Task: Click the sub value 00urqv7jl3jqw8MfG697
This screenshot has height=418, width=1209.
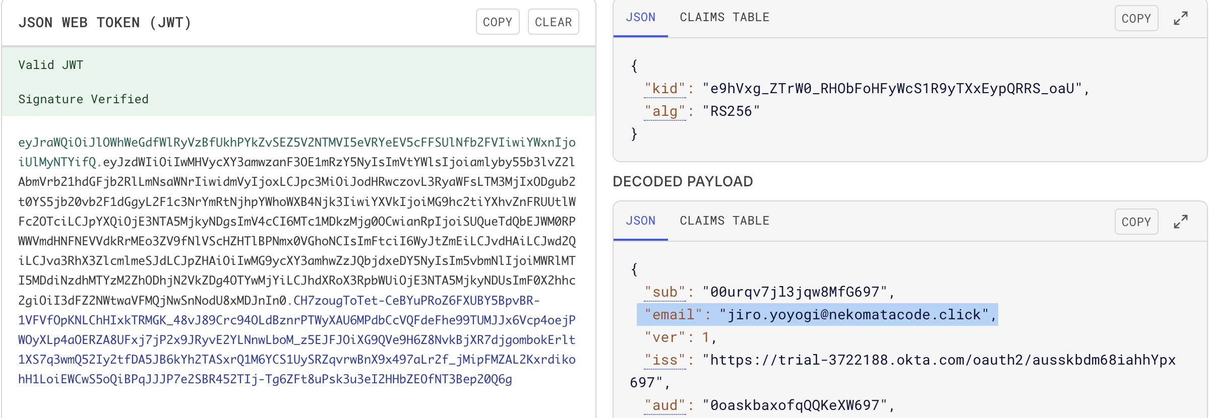Action: click(x=795, y=292)
